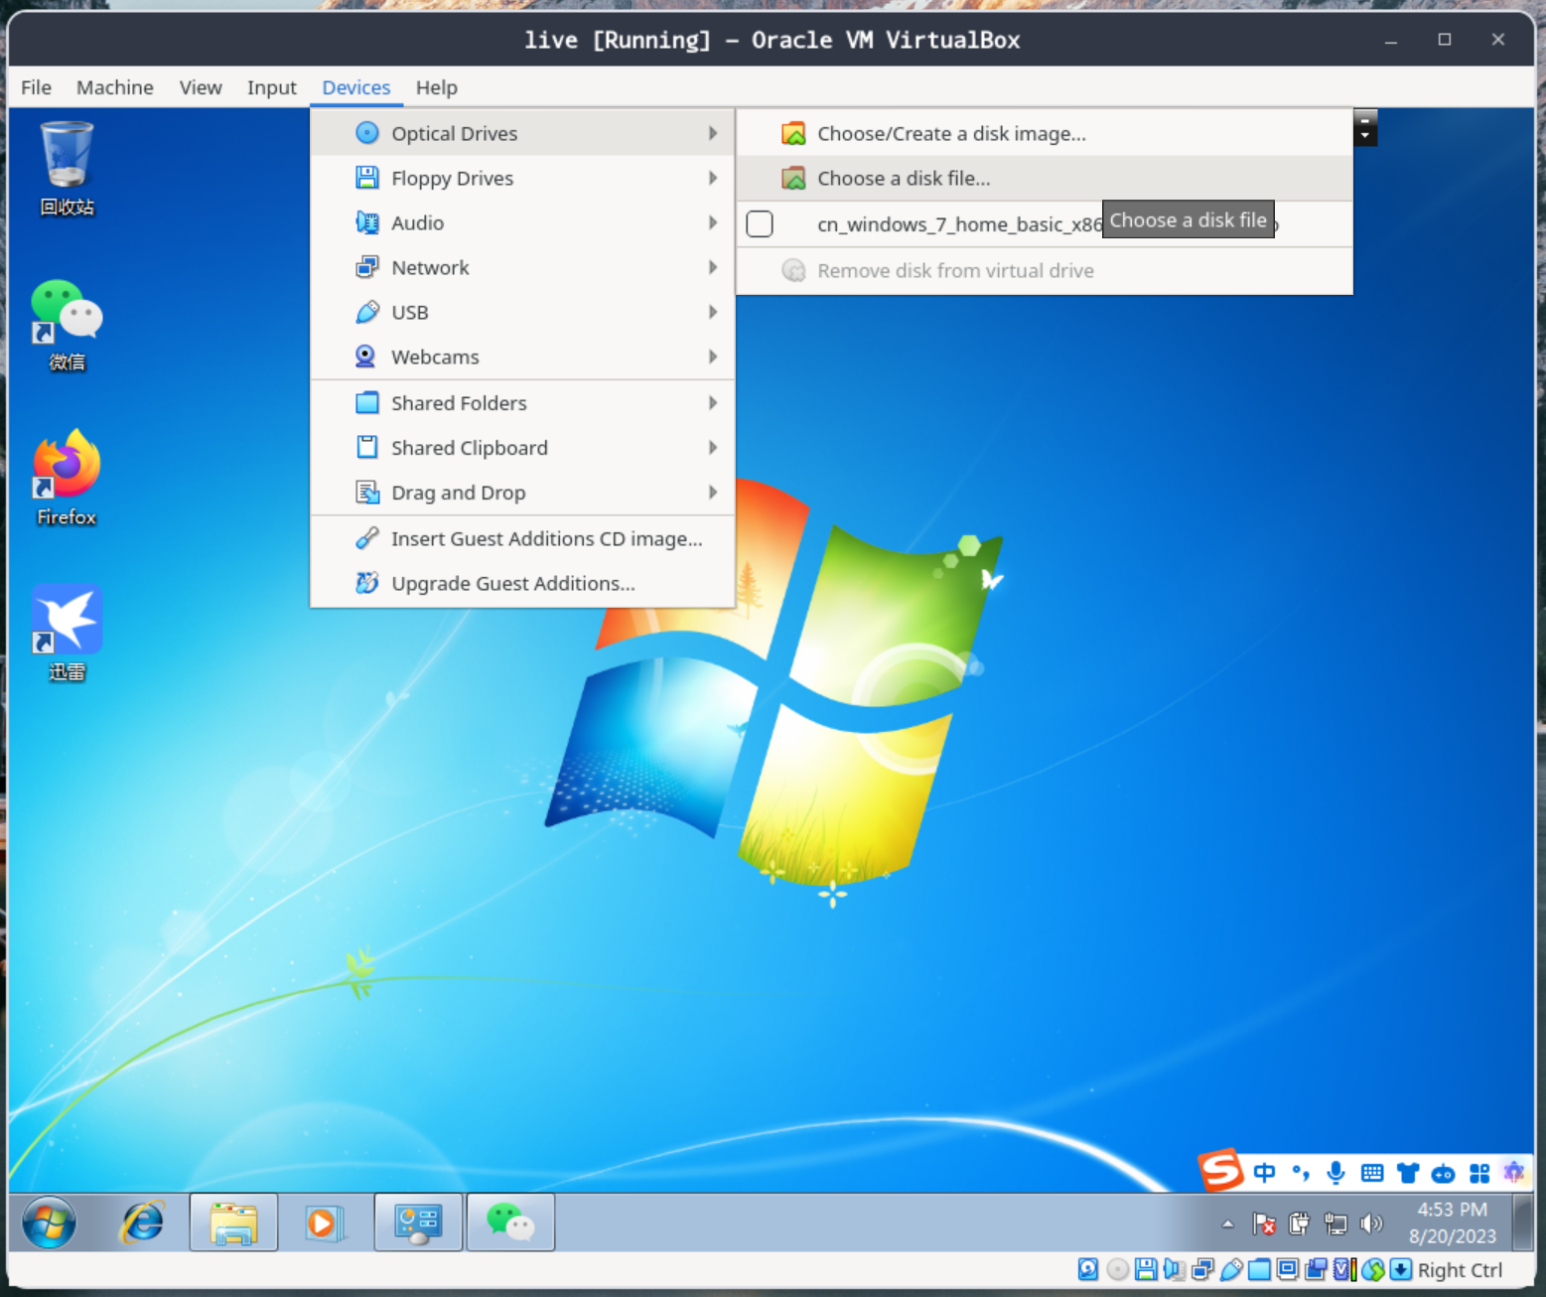Click the floppy disk status bar icon
Image resolution: width=1546 pixels, height=1297 pixels.
pos(1146,1269)
